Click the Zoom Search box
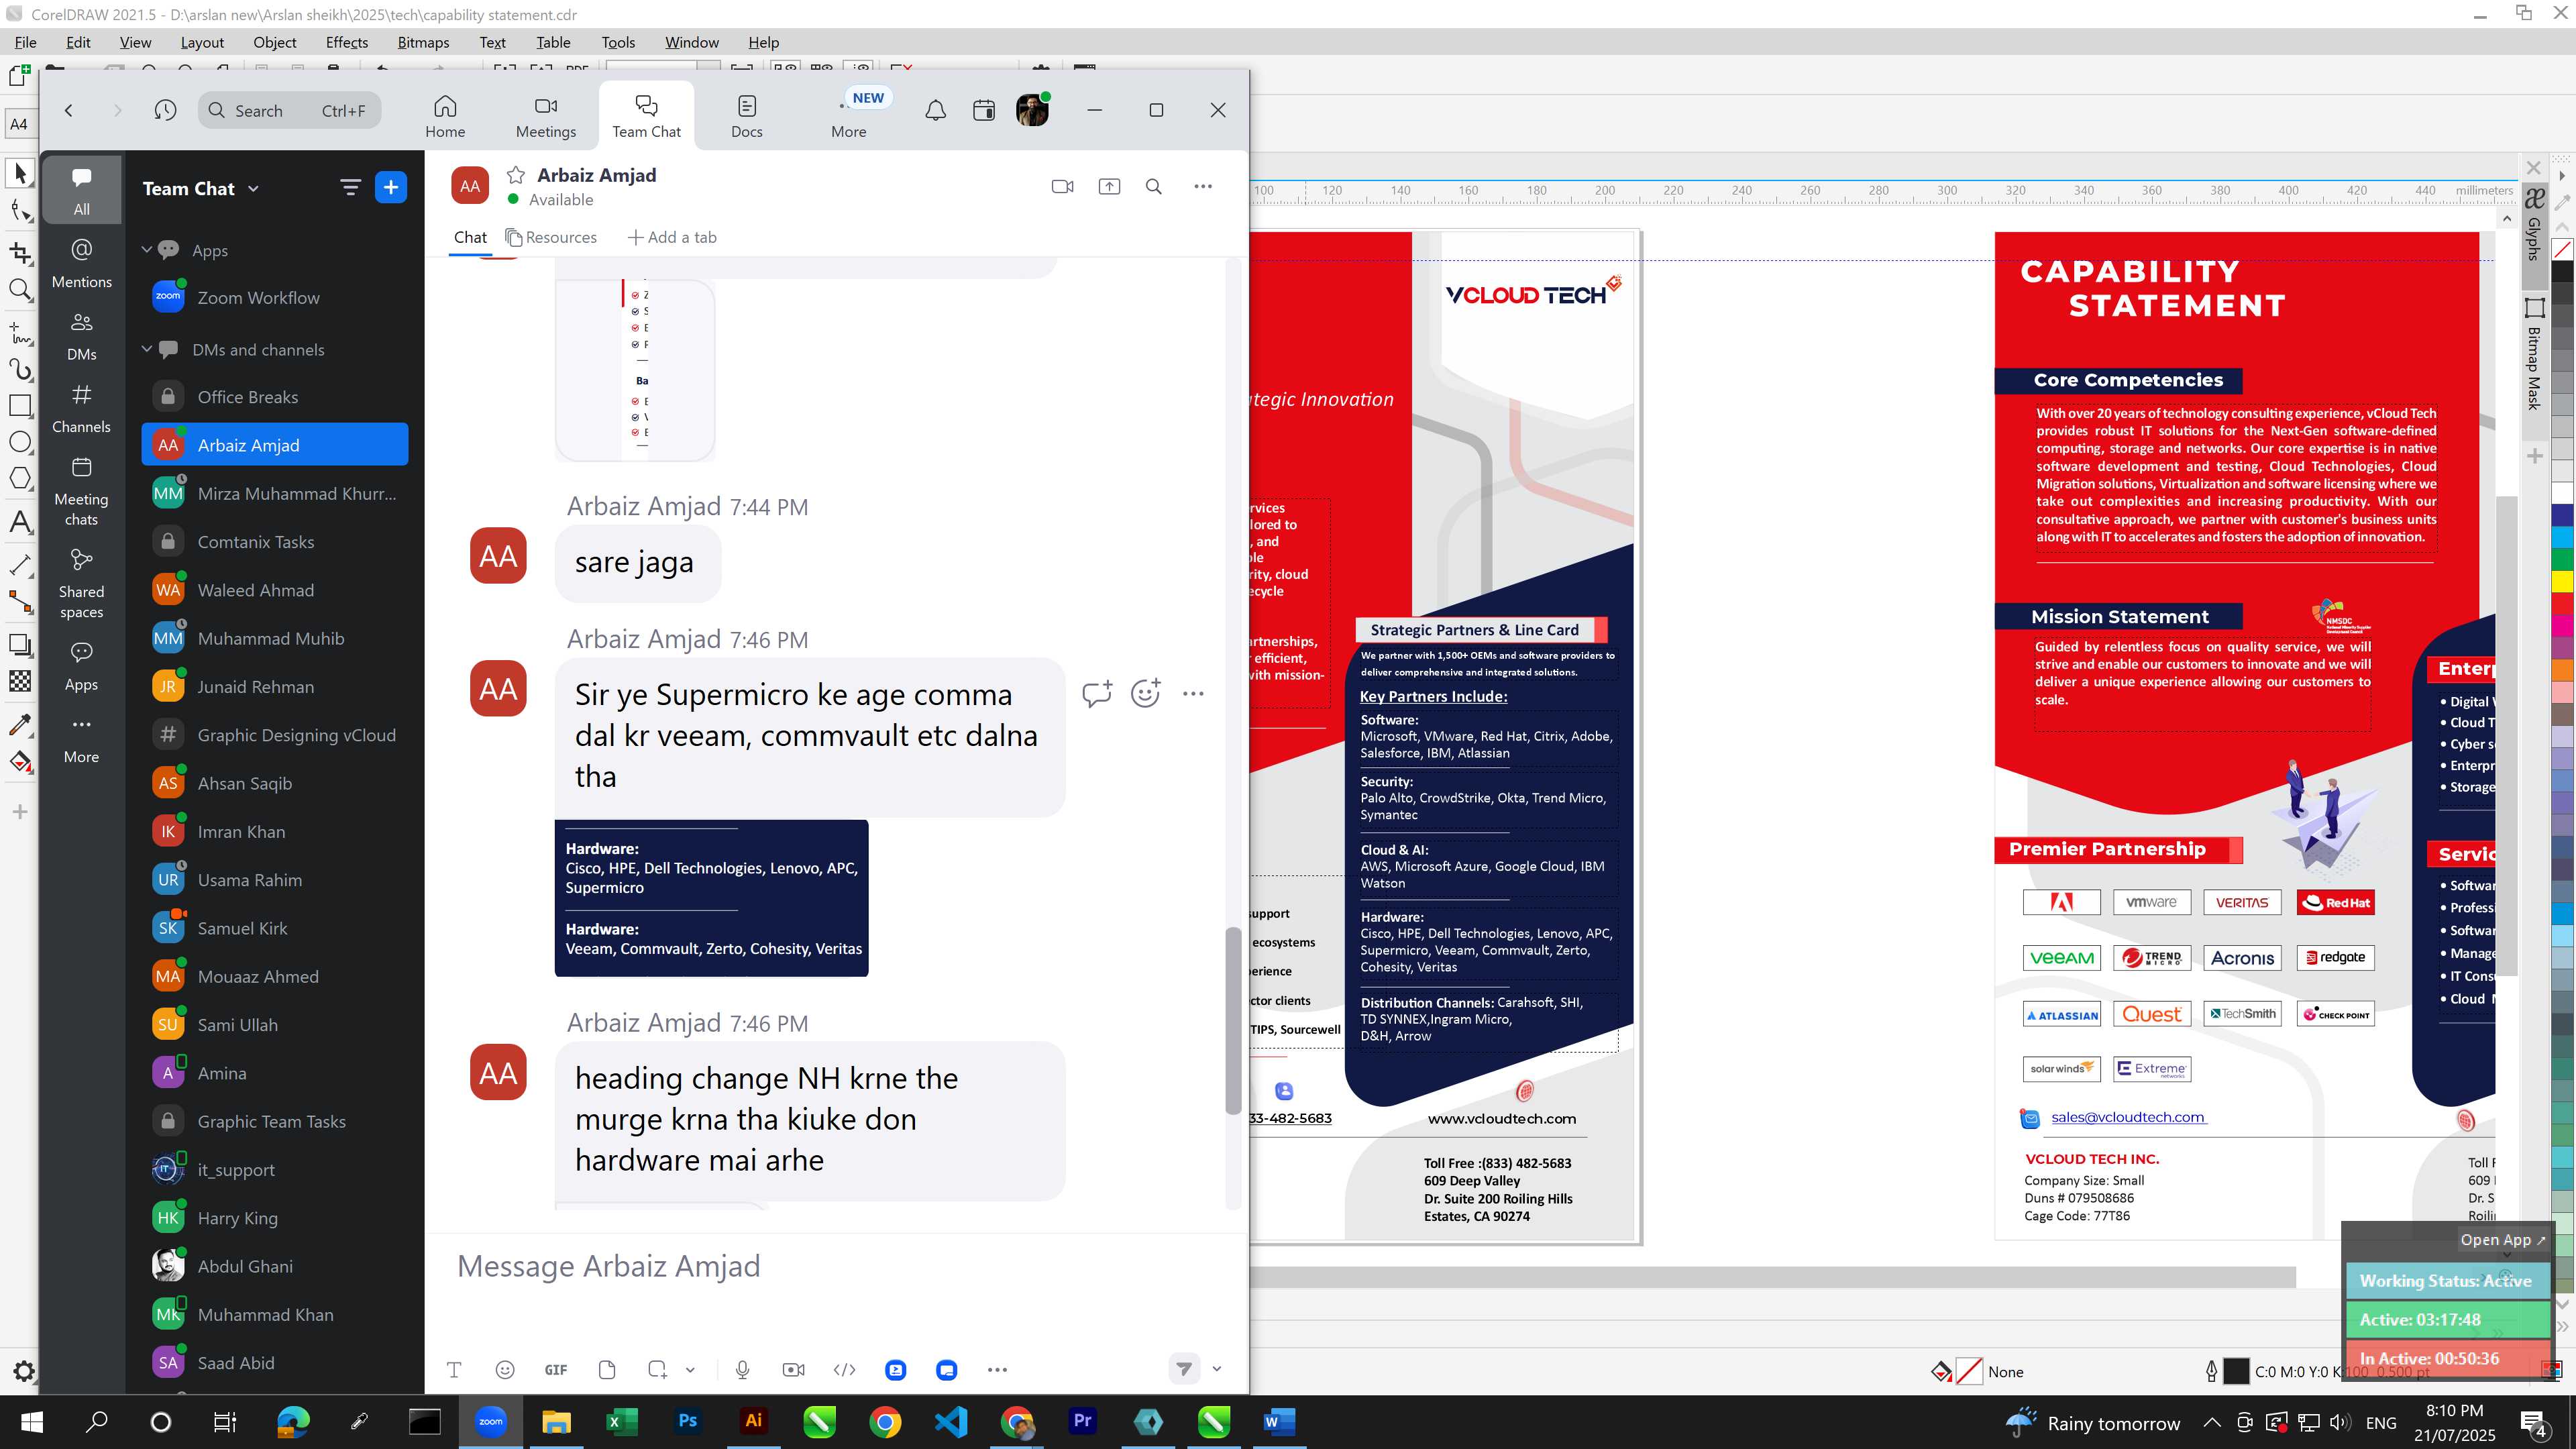 point(290,110)
